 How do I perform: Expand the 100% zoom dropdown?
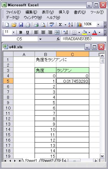[98, 25]
